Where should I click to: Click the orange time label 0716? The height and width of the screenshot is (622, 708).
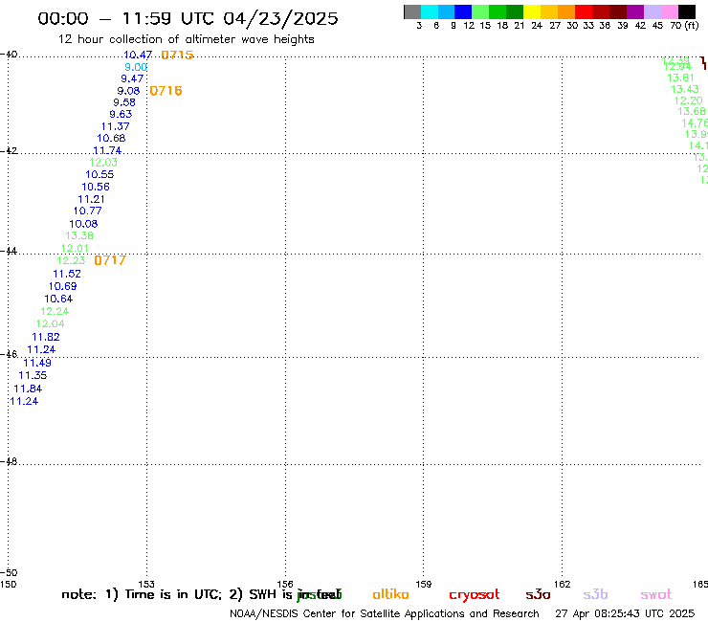(x=166, y=91)
